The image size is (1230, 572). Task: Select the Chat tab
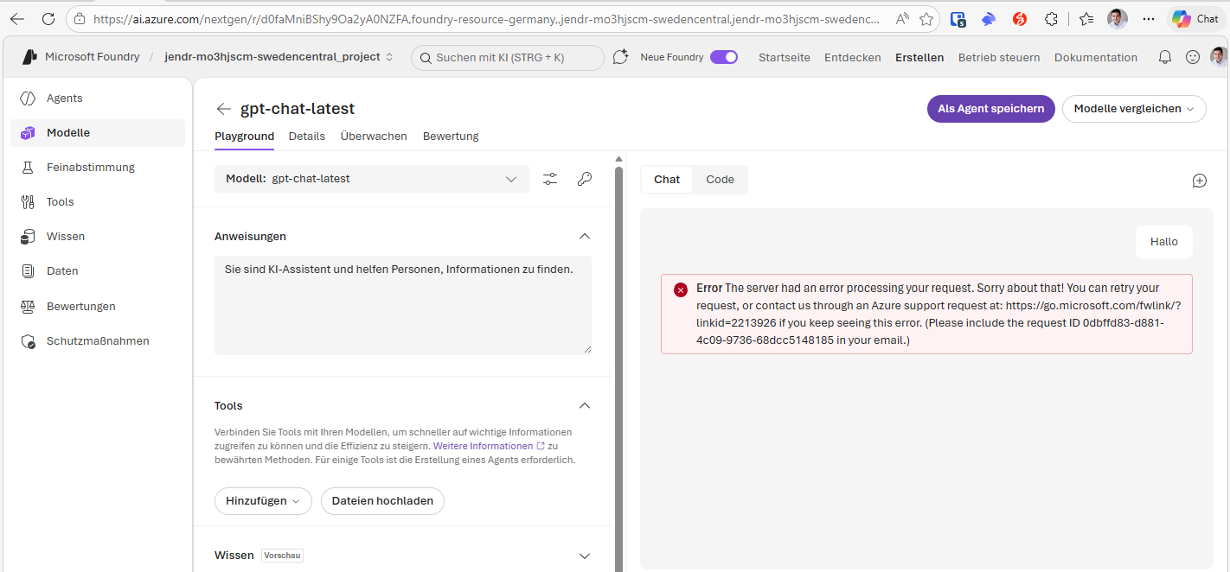[x=667, y=180]
